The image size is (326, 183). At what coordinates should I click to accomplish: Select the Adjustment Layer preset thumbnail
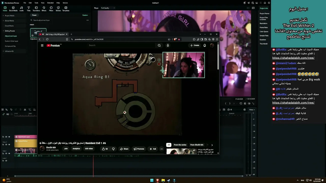(x=38, y=33)
